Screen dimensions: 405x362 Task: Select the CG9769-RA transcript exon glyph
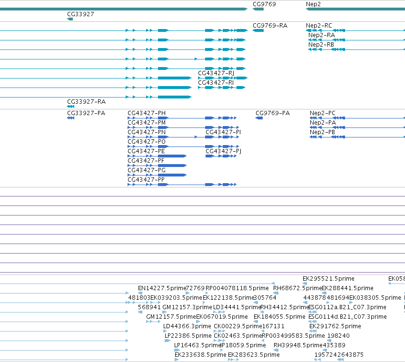pos(258,31)
